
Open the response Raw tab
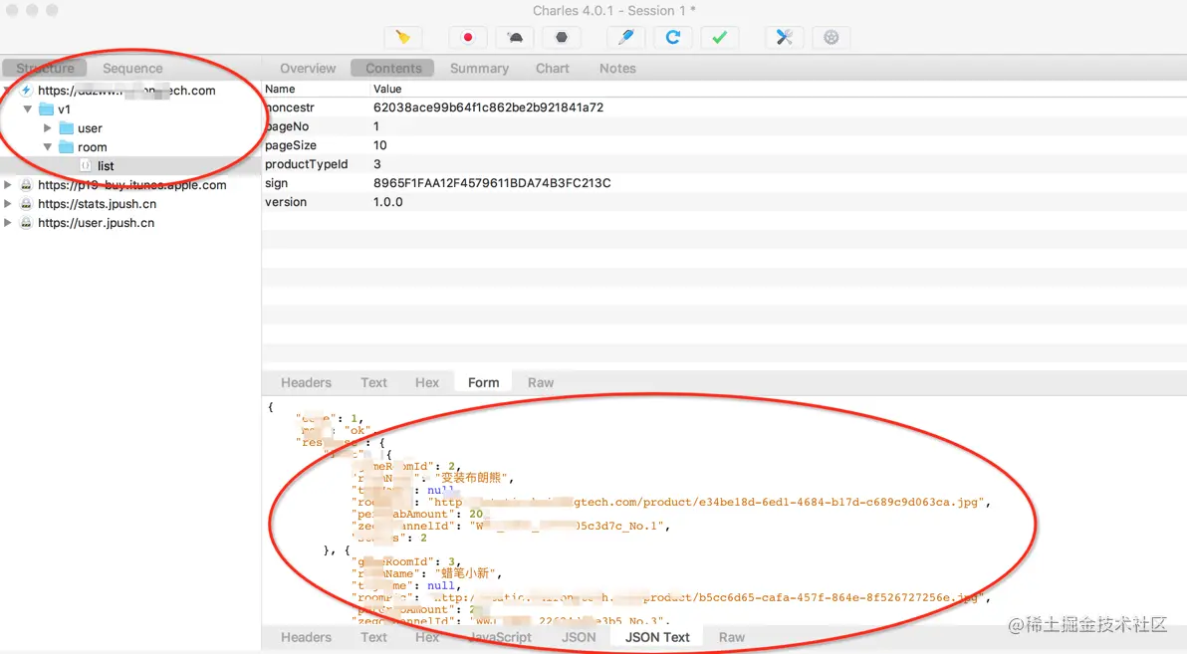coord(731,637)
